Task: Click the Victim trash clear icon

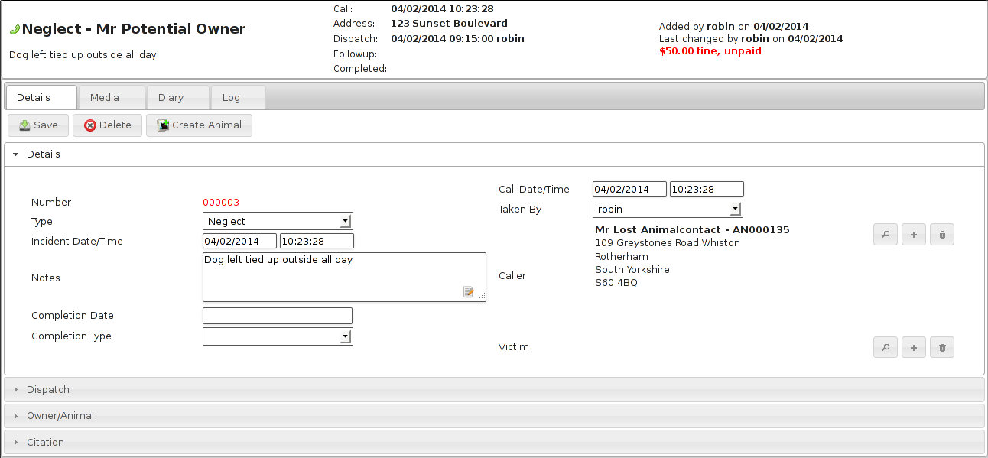Action: click(x=942, y=348)
